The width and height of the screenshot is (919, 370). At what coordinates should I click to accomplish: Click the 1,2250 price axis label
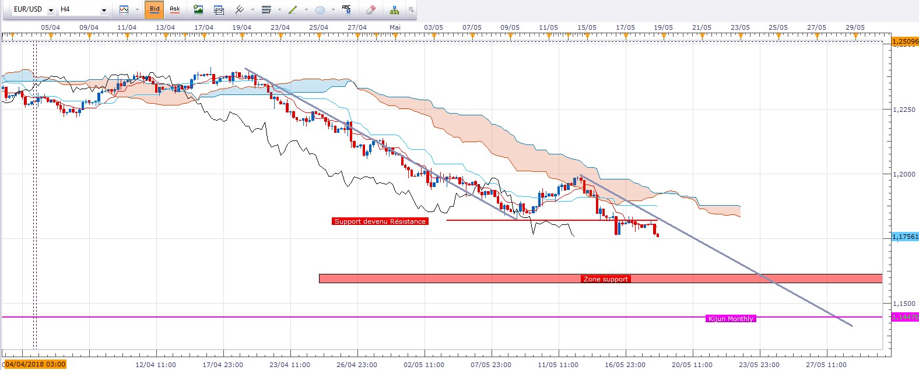[905, 110]
